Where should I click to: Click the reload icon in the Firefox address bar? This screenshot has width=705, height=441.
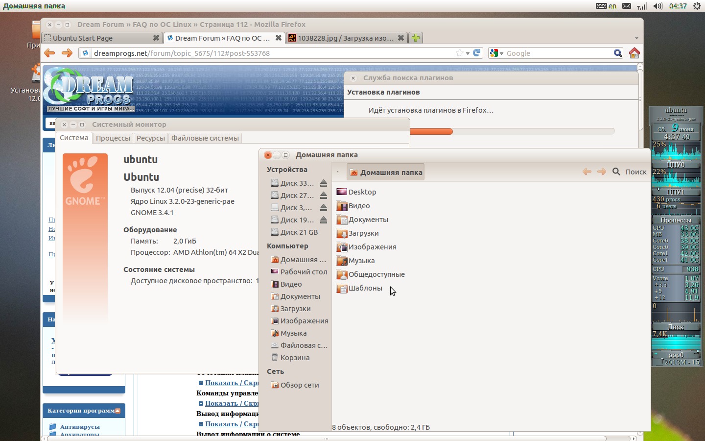click(x=476, y=53)
